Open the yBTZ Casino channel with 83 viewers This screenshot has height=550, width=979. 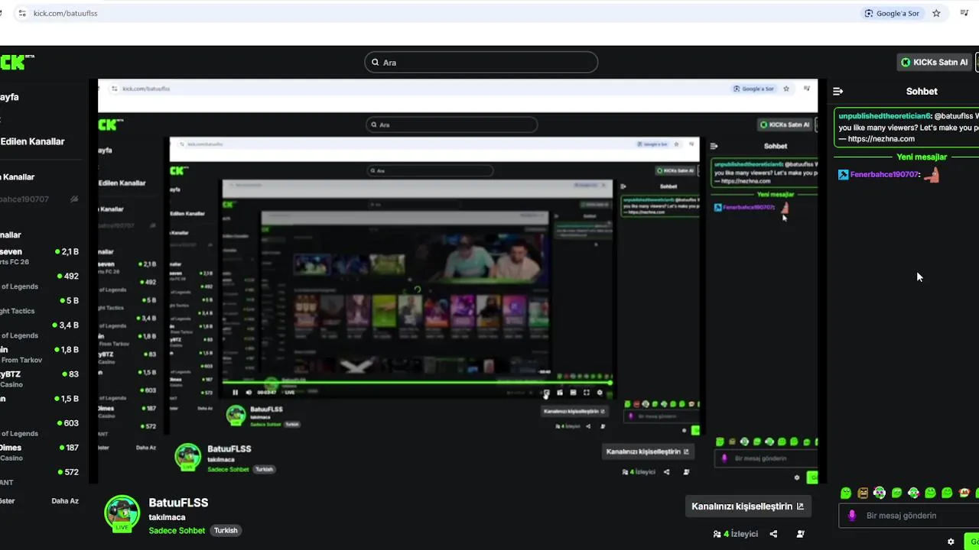(x=40, y=379)
